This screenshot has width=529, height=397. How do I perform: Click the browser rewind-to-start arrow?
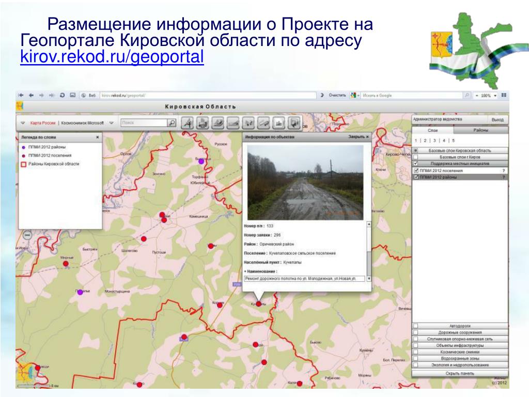(21, 96)
